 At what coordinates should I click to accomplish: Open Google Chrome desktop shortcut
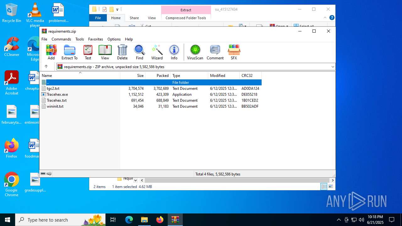pyautogui.click(x=12, y=185)
